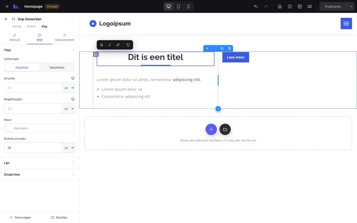The width and height of the screenshot is (357, 223).
Task: Close the editor with the X icon
Action: (7, 6)
